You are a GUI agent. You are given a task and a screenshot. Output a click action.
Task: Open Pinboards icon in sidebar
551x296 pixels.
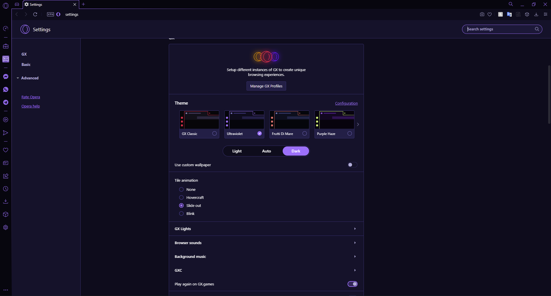click(x=6, y=176)
